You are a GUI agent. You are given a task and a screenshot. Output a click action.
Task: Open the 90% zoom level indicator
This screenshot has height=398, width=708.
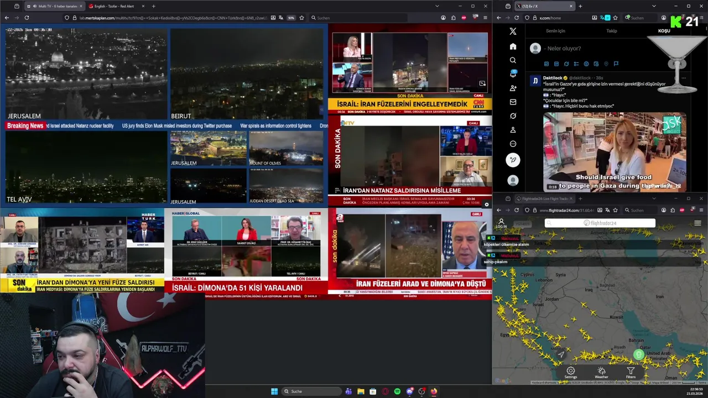coord(291,18)
